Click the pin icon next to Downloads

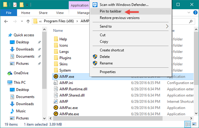coord(39,49)
